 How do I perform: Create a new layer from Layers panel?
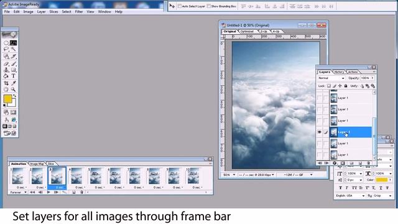360,163
